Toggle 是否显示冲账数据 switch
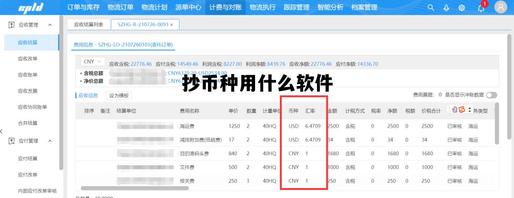 tap(491, 95)
